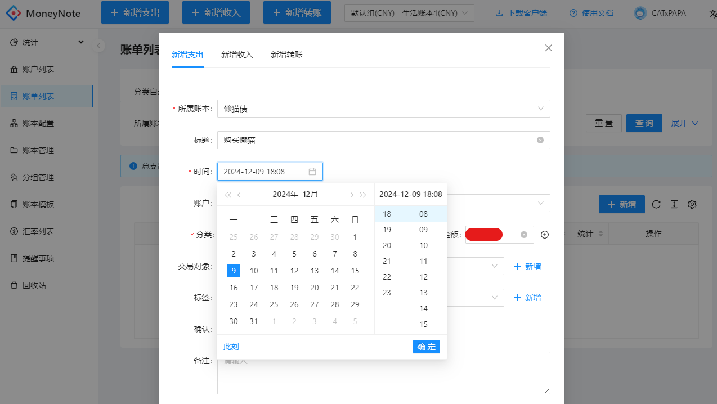Open table density icon

tap(674, 204)
